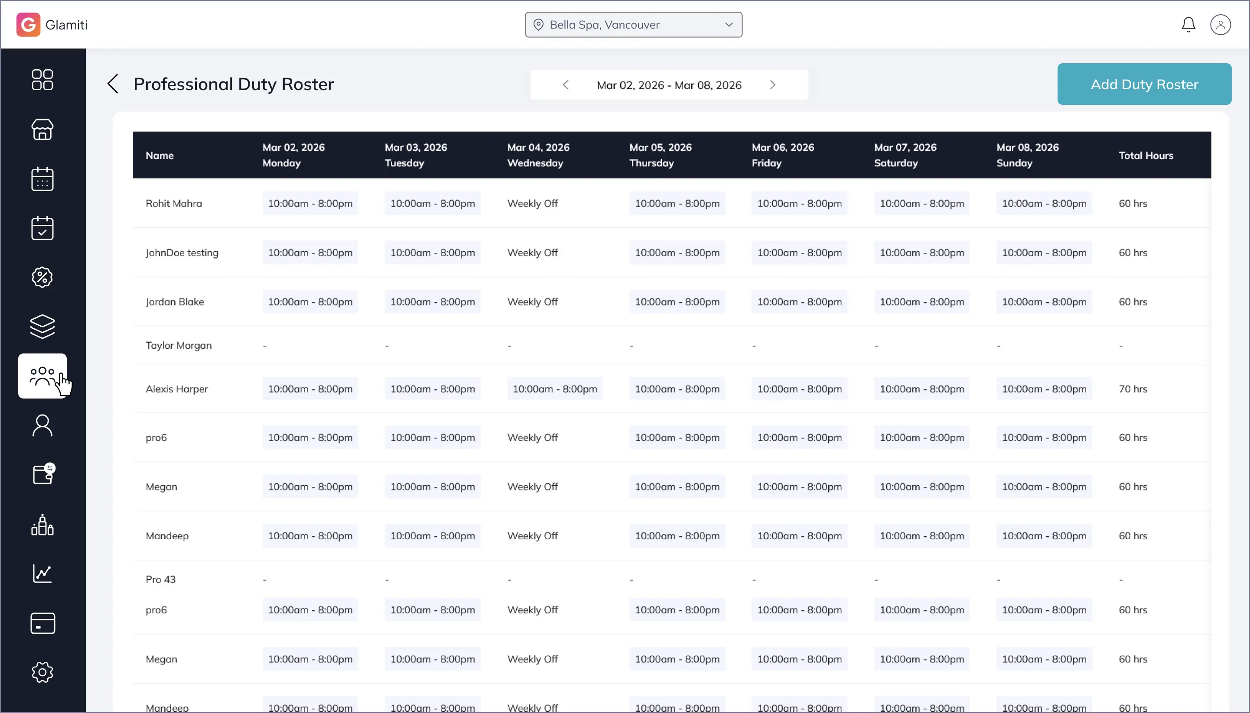This screenshot has width=1250, height=713.
Task: Open the settings gear icon in sidebar
Action: [42, 672]
